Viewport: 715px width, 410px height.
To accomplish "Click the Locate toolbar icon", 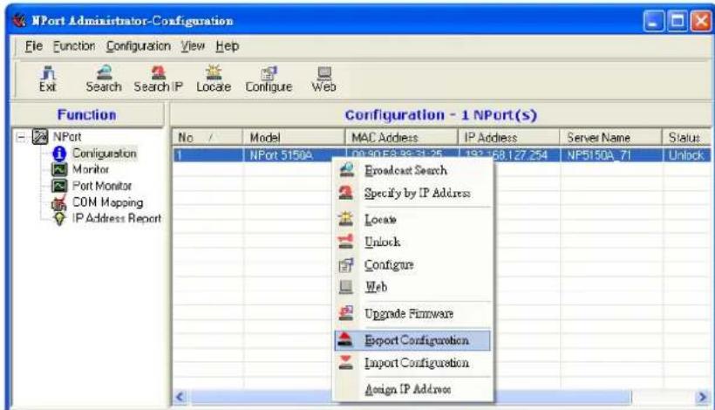I will click(214, 72).
